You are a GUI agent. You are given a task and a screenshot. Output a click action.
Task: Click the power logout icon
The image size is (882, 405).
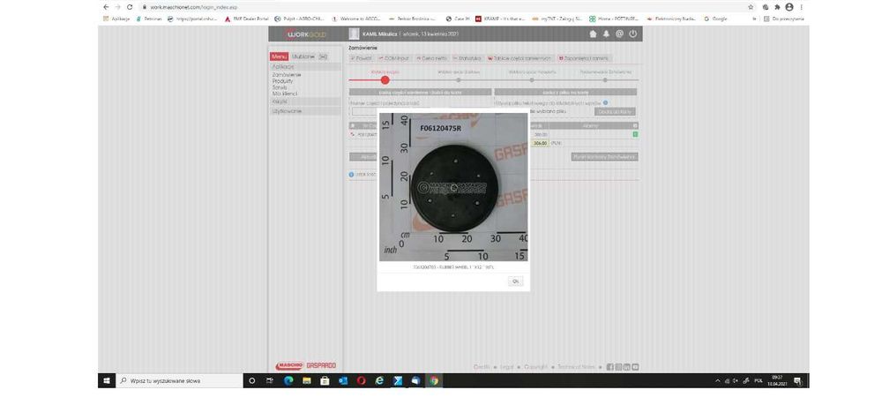[x=632, y=34]
